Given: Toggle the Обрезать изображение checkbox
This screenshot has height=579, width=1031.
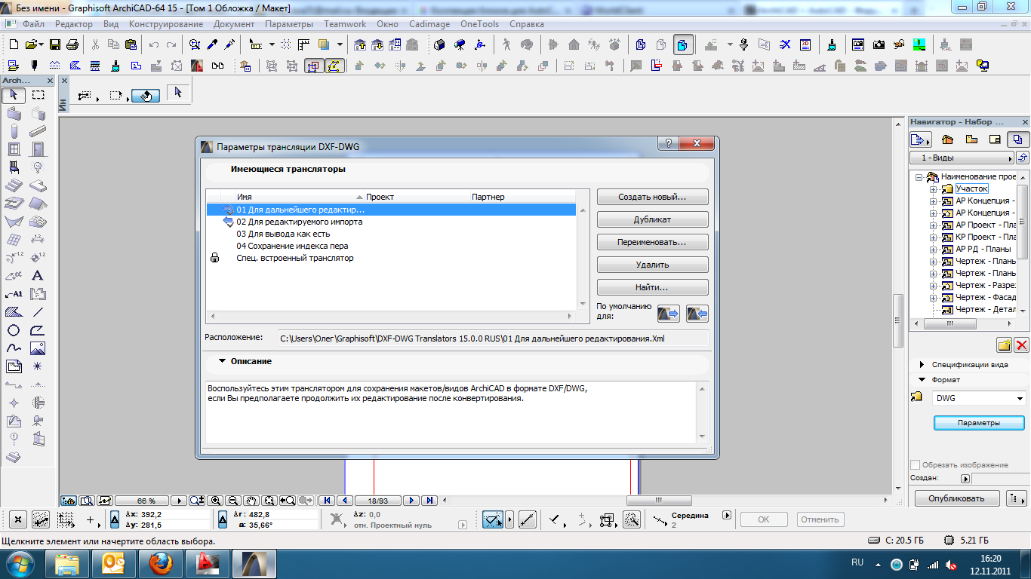Looking at the screenshot, I should [x=916, y=464].
